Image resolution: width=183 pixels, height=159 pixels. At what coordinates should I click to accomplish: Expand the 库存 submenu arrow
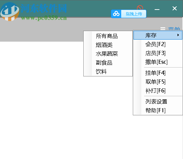coord(178,35)
